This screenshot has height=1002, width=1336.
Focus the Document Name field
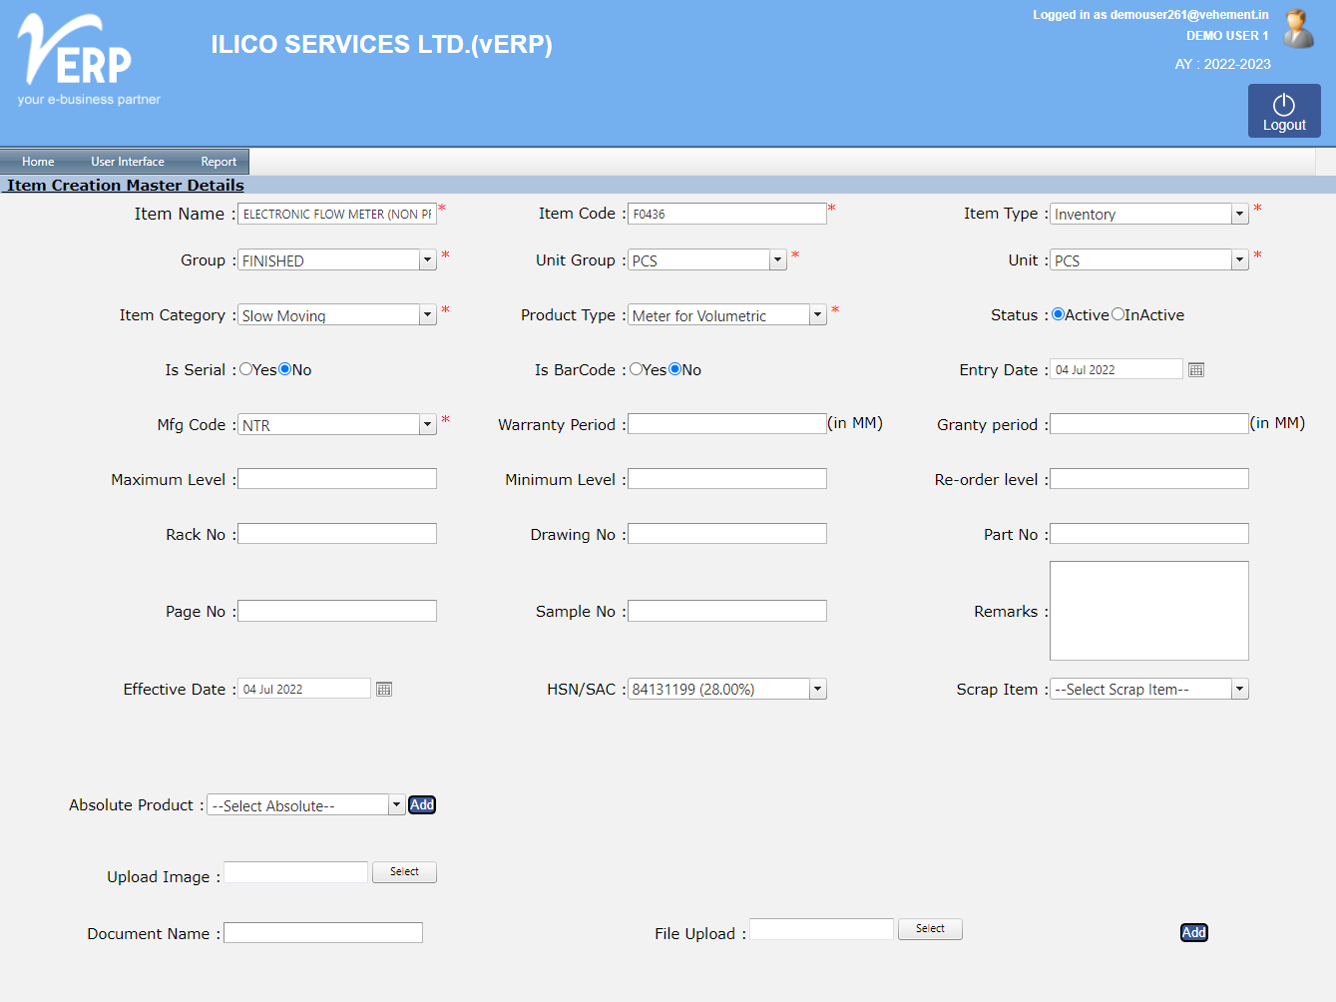click(x=323, y=933)
